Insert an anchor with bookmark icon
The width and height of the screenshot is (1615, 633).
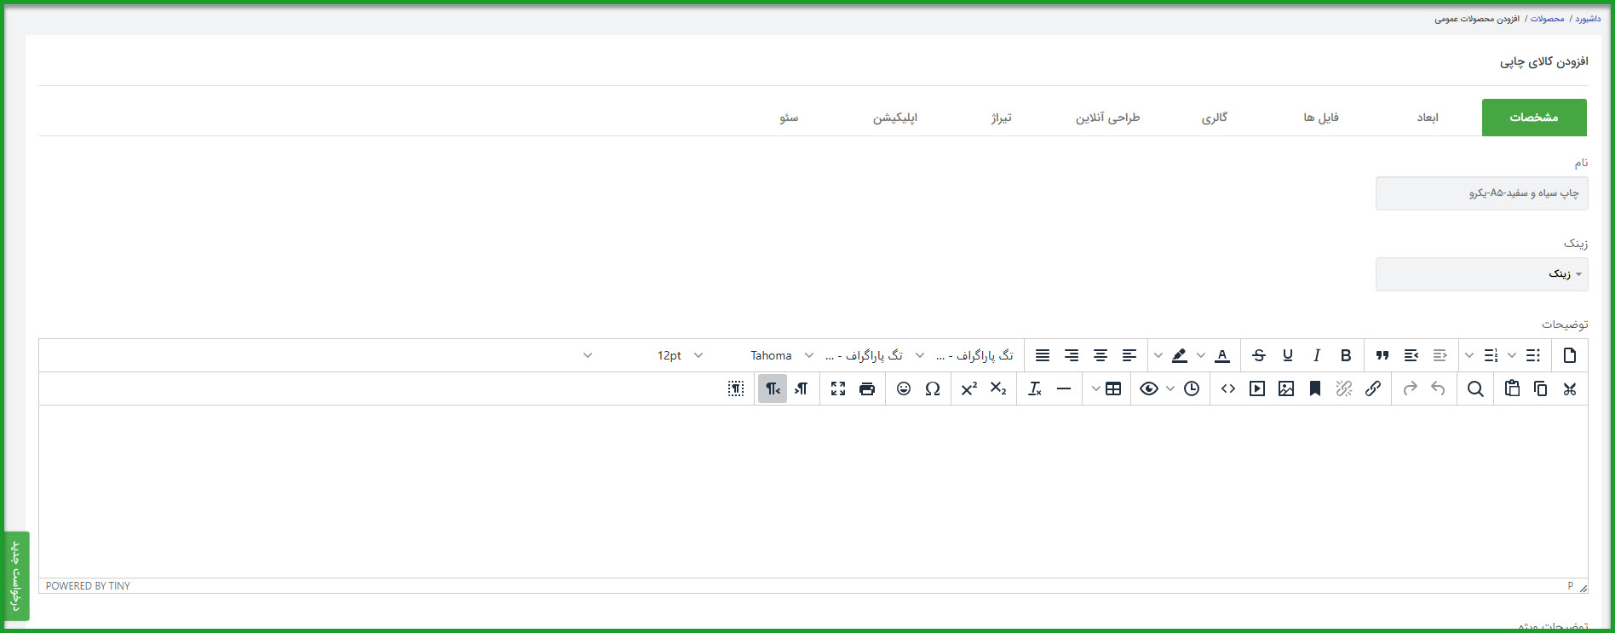[x=1315, y=388]
